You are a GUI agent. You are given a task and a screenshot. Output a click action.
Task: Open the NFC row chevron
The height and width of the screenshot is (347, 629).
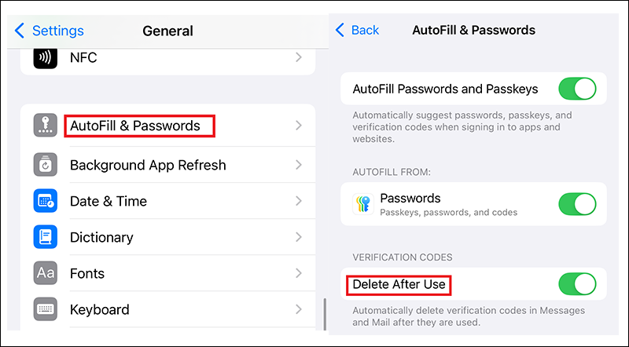coord(299,57)
